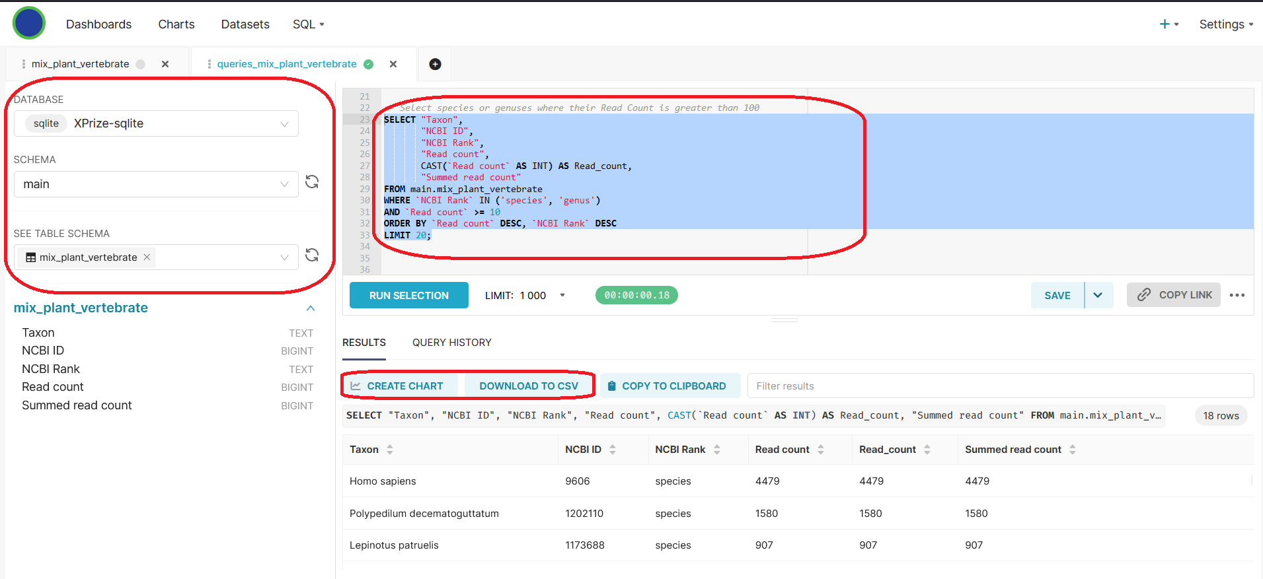Viewport: 1263px width, 579px height.
Task: Click the Summed read count column in schema
Action: pyautogui.click(x=77, y=405)
